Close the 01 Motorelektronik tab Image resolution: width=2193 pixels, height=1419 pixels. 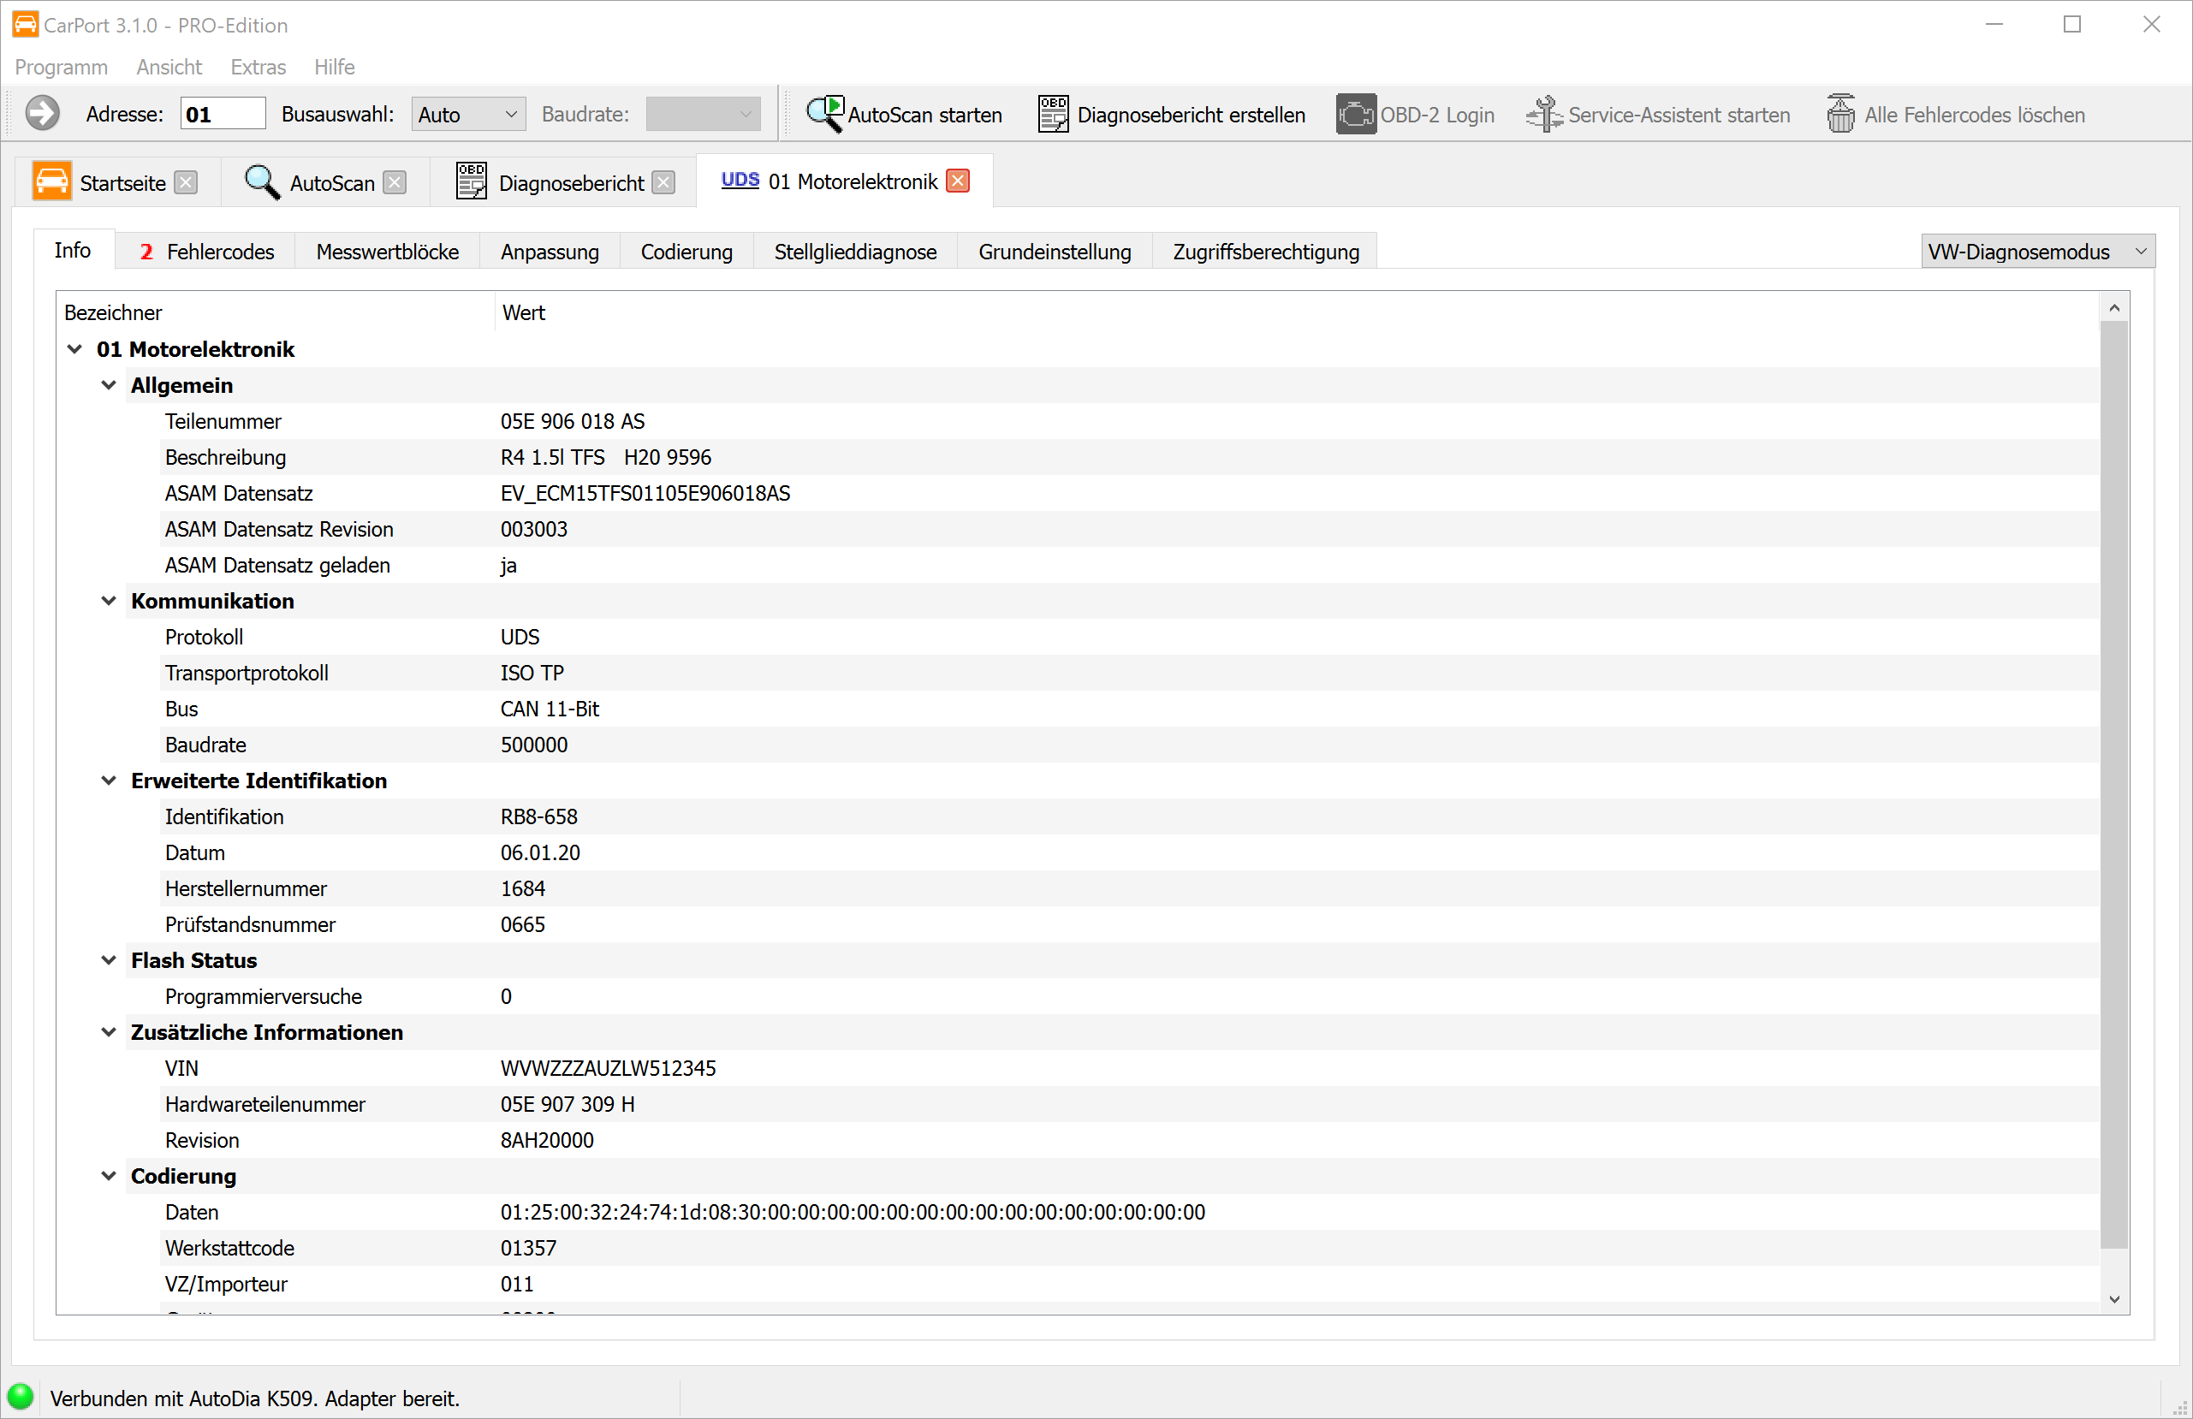coord(959,181)
